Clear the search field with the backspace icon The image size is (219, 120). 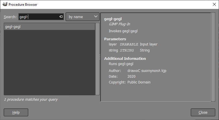[x=61, y=17]
